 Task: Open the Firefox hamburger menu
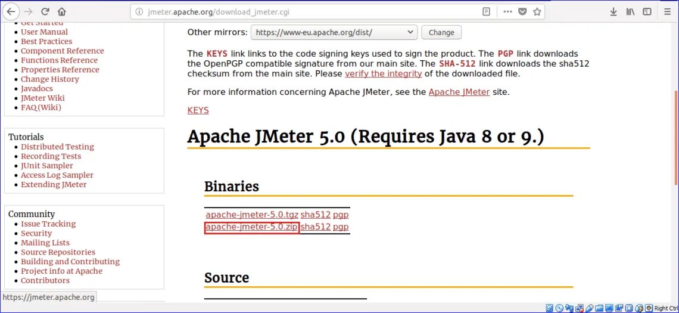[x=667, y=12]
